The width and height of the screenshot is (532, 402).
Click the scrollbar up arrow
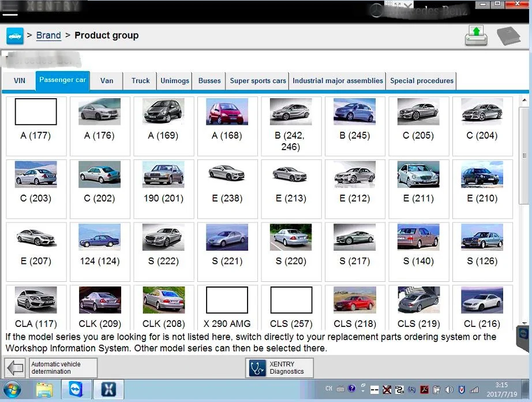(524, 100)
